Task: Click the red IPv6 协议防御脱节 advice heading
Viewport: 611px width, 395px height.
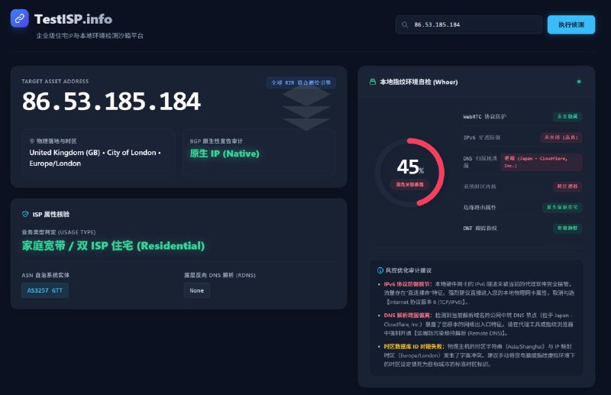Action: 408,284
